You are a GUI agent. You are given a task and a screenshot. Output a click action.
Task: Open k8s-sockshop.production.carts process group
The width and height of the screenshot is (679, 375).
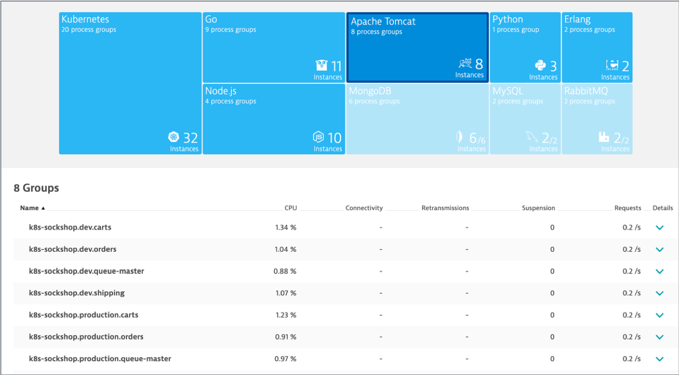point(84,315)
